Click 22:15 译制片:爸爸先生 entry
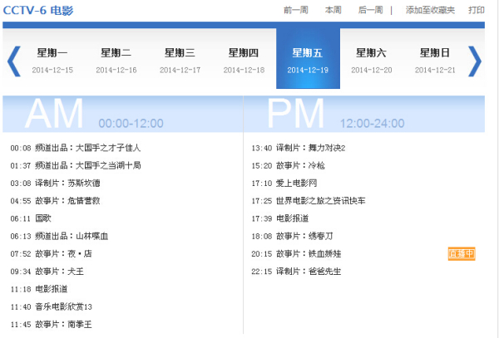Viewport: 499px width, 338px height. pyautogui.click(x=296, y=272)
